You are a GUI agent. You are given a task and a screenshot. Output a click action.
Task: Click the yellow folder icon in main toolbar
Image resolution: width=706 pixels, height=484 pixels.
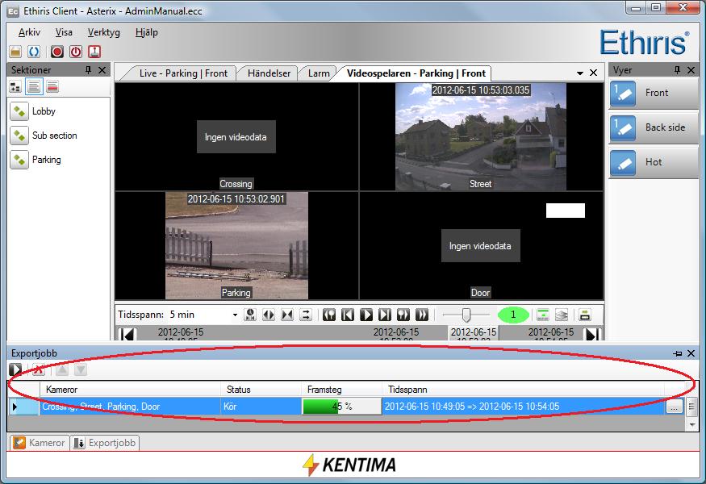coord(15,52)
